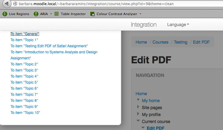Jump to item "Topic 10"
The width and height of the screenshot is (223, 130).
(25, 113)
